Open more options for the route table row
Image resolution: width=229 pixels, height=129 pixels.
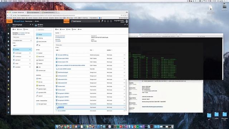coord(125,69)
